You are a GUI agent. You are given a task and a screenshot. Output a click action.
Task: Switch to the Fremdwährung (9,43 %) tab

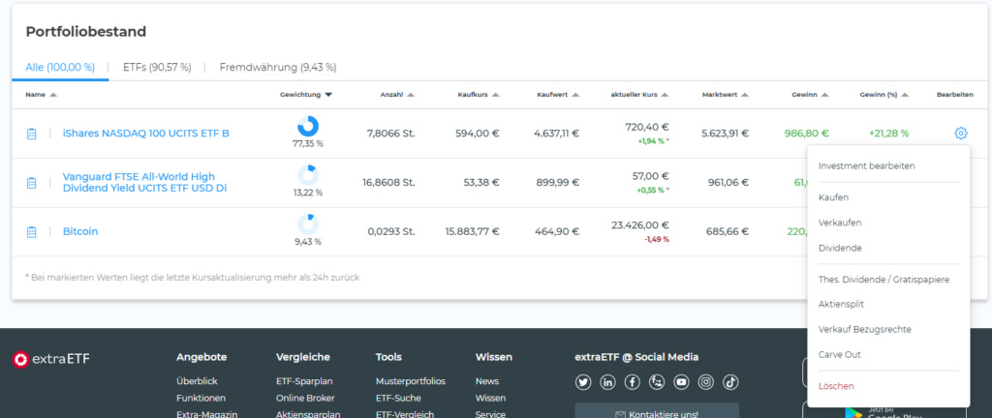point(278,67)
